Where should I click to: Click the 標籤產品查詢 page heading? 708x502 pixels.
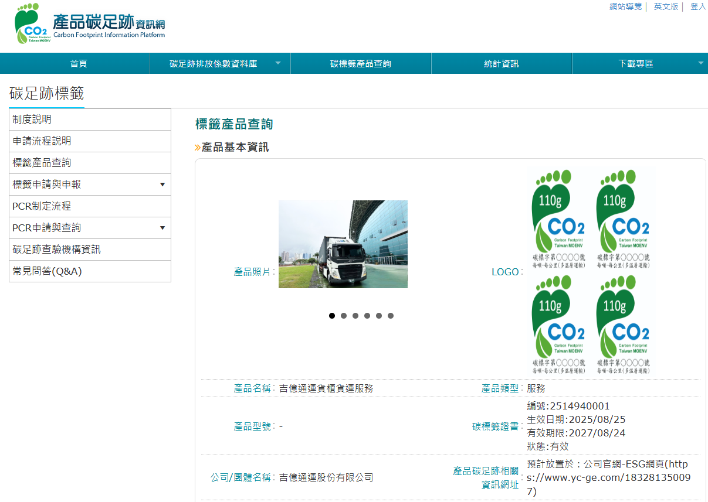(234, 124)
